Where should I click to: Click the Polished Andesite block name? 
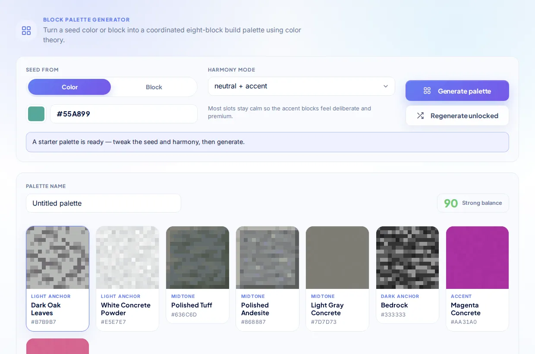[255, 309]
